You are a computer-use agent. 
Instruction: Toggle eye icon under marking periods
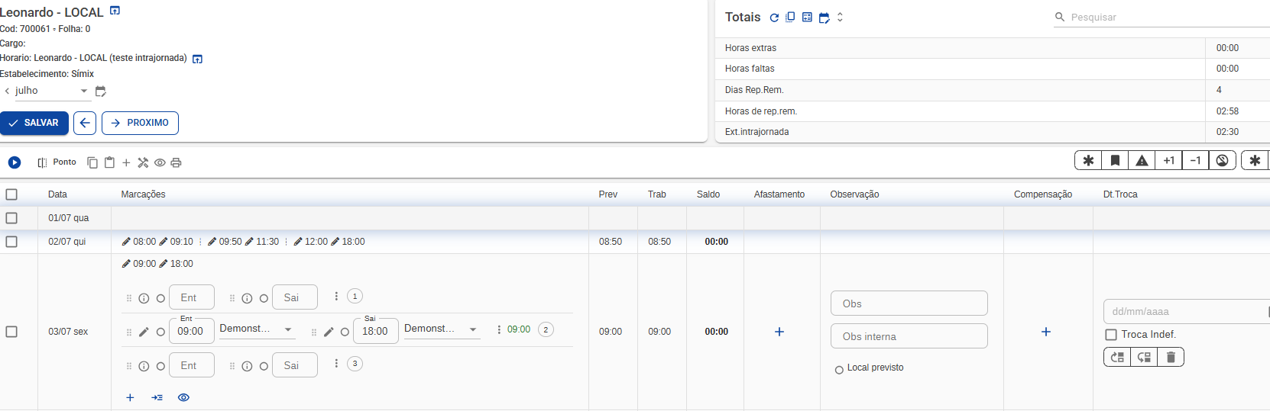click(183, 397)
